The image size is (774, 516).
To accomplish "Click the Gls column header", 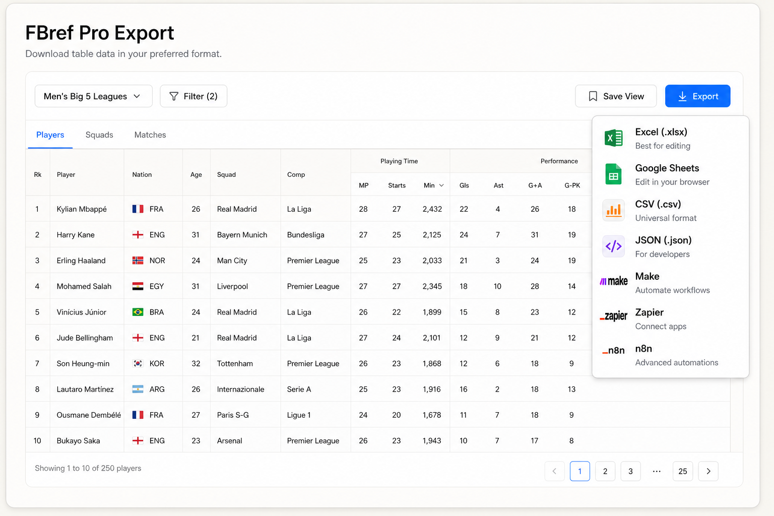I will 464,185.
